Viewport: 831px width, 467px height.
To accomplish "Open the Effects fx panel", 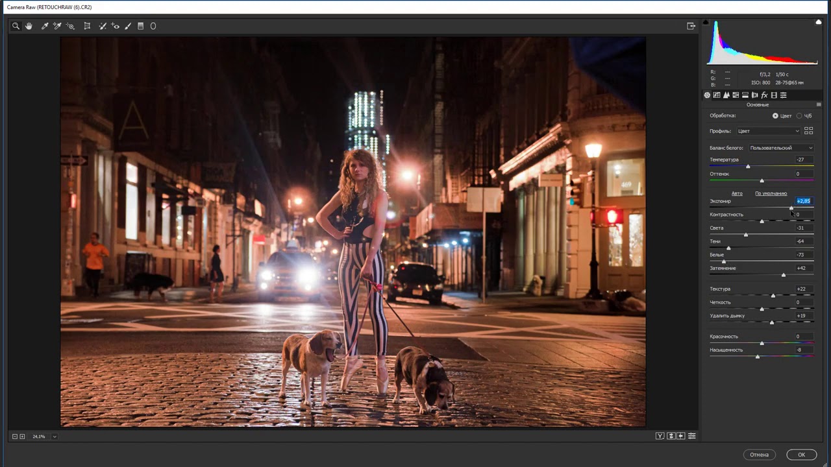I will (x=764, y=95).
